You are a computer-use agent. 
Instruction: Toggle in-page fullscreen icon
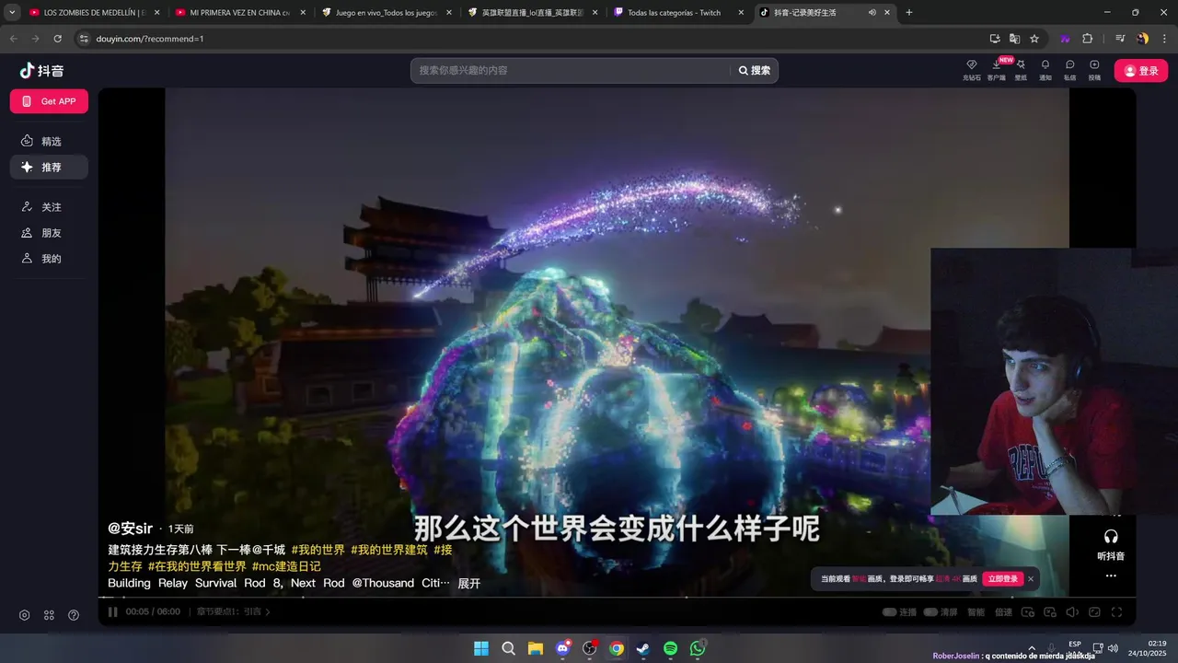[x=1094, y=611]
